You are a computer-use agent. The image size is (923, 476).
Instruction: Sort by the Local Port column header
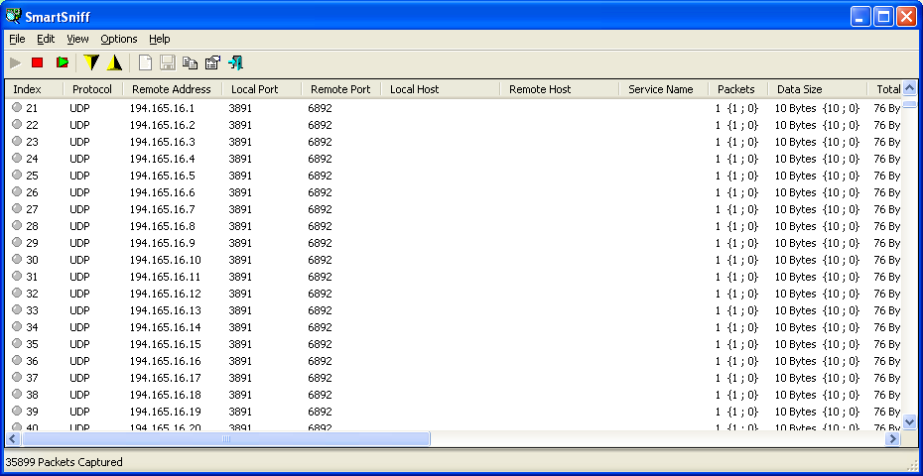point(261,89)
